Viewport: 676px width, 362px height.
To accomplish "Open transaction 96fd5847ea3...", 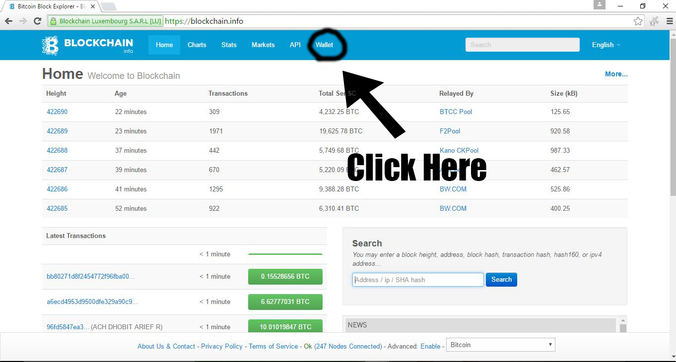I will coord(68,327).
